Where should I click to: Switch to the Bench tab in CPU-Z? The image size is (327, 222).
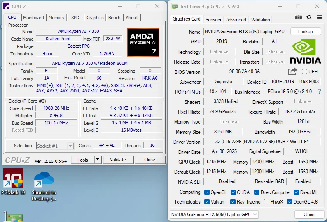(114, 18)
